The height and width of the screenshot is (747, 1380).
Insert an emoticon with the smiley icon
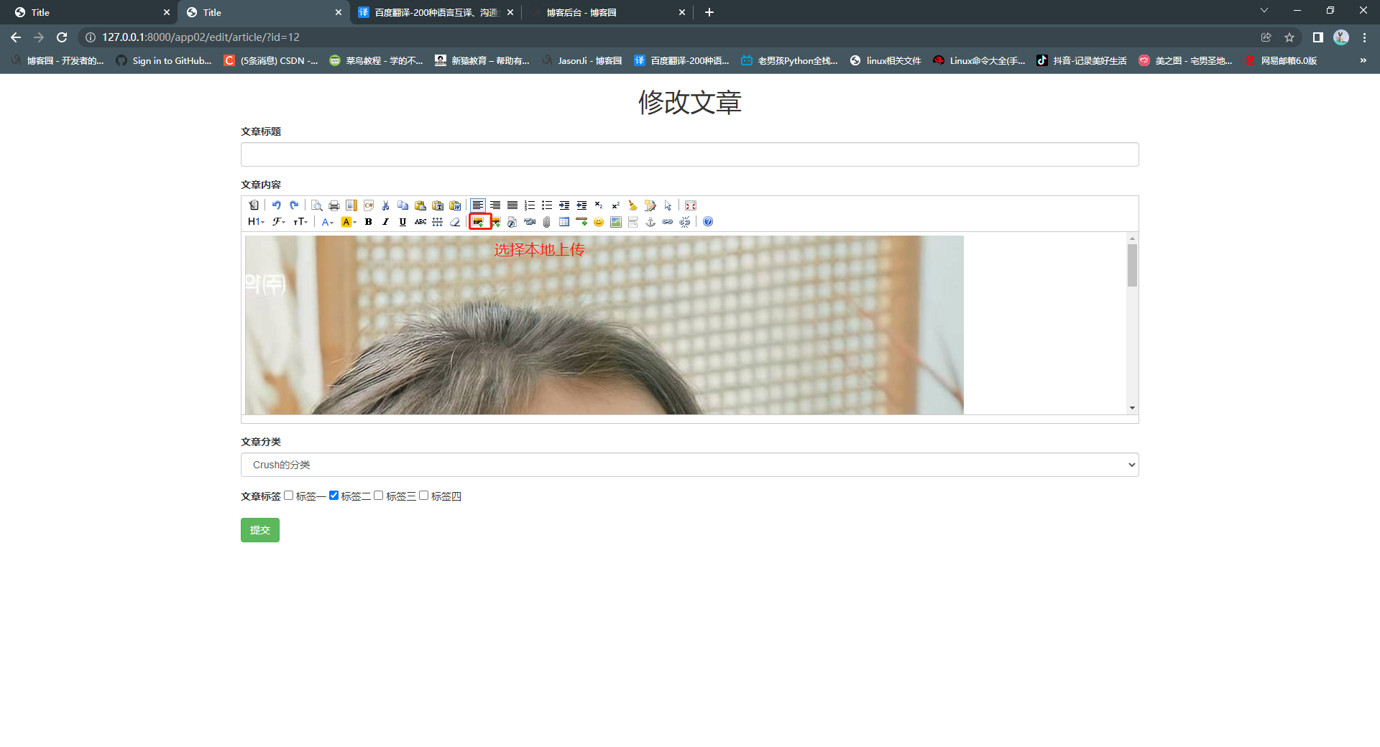click(598, 222)
